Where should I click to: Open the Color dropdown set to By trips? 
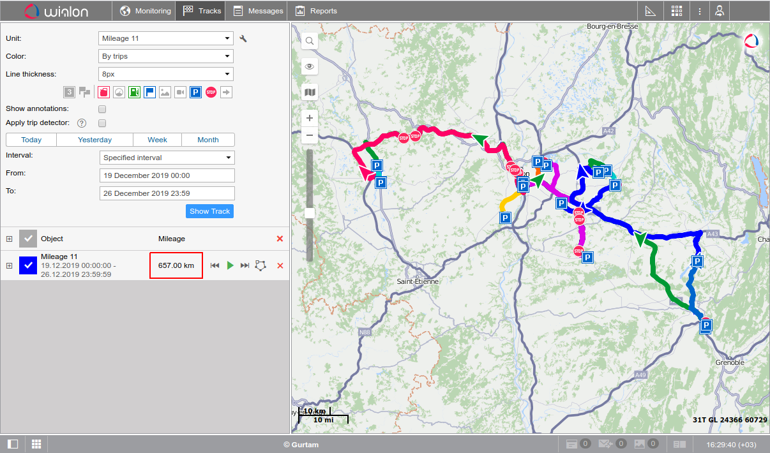point(166,56)
